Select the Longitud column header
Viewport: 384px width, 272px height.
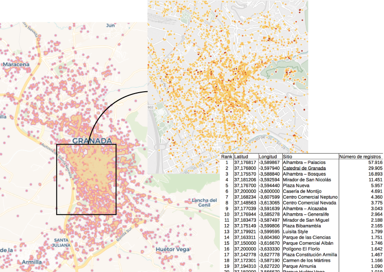tap(268, 157)
